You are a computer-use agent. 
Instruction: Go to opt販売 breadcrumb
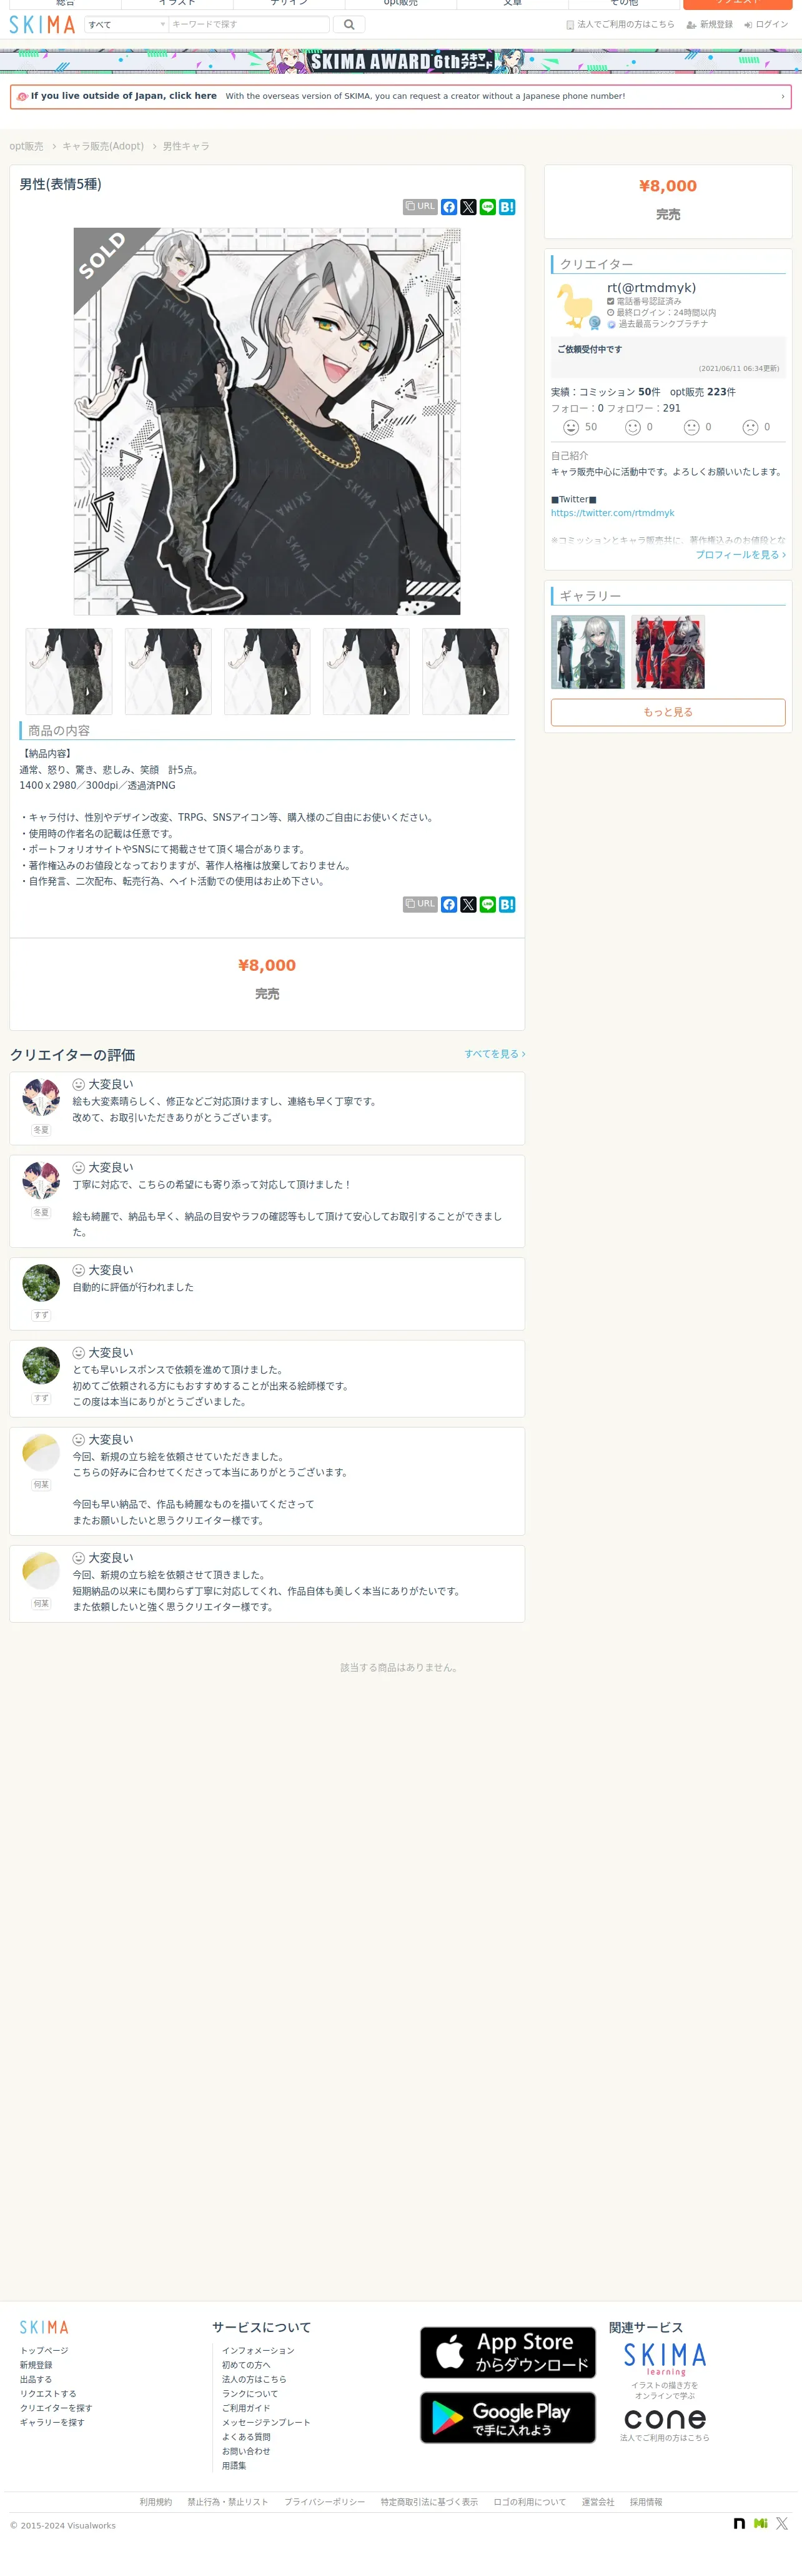point(26,146)
